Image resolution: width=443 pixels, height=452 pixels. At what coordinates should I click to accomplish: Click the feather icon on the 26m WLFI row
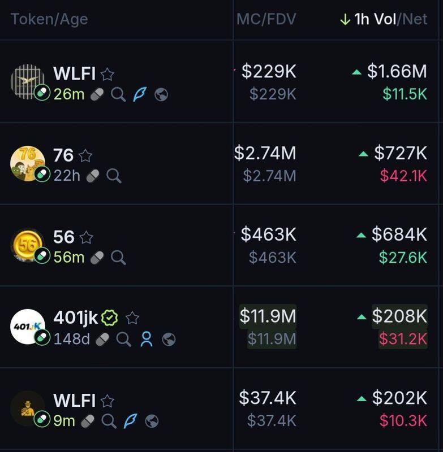coord(140,94)
